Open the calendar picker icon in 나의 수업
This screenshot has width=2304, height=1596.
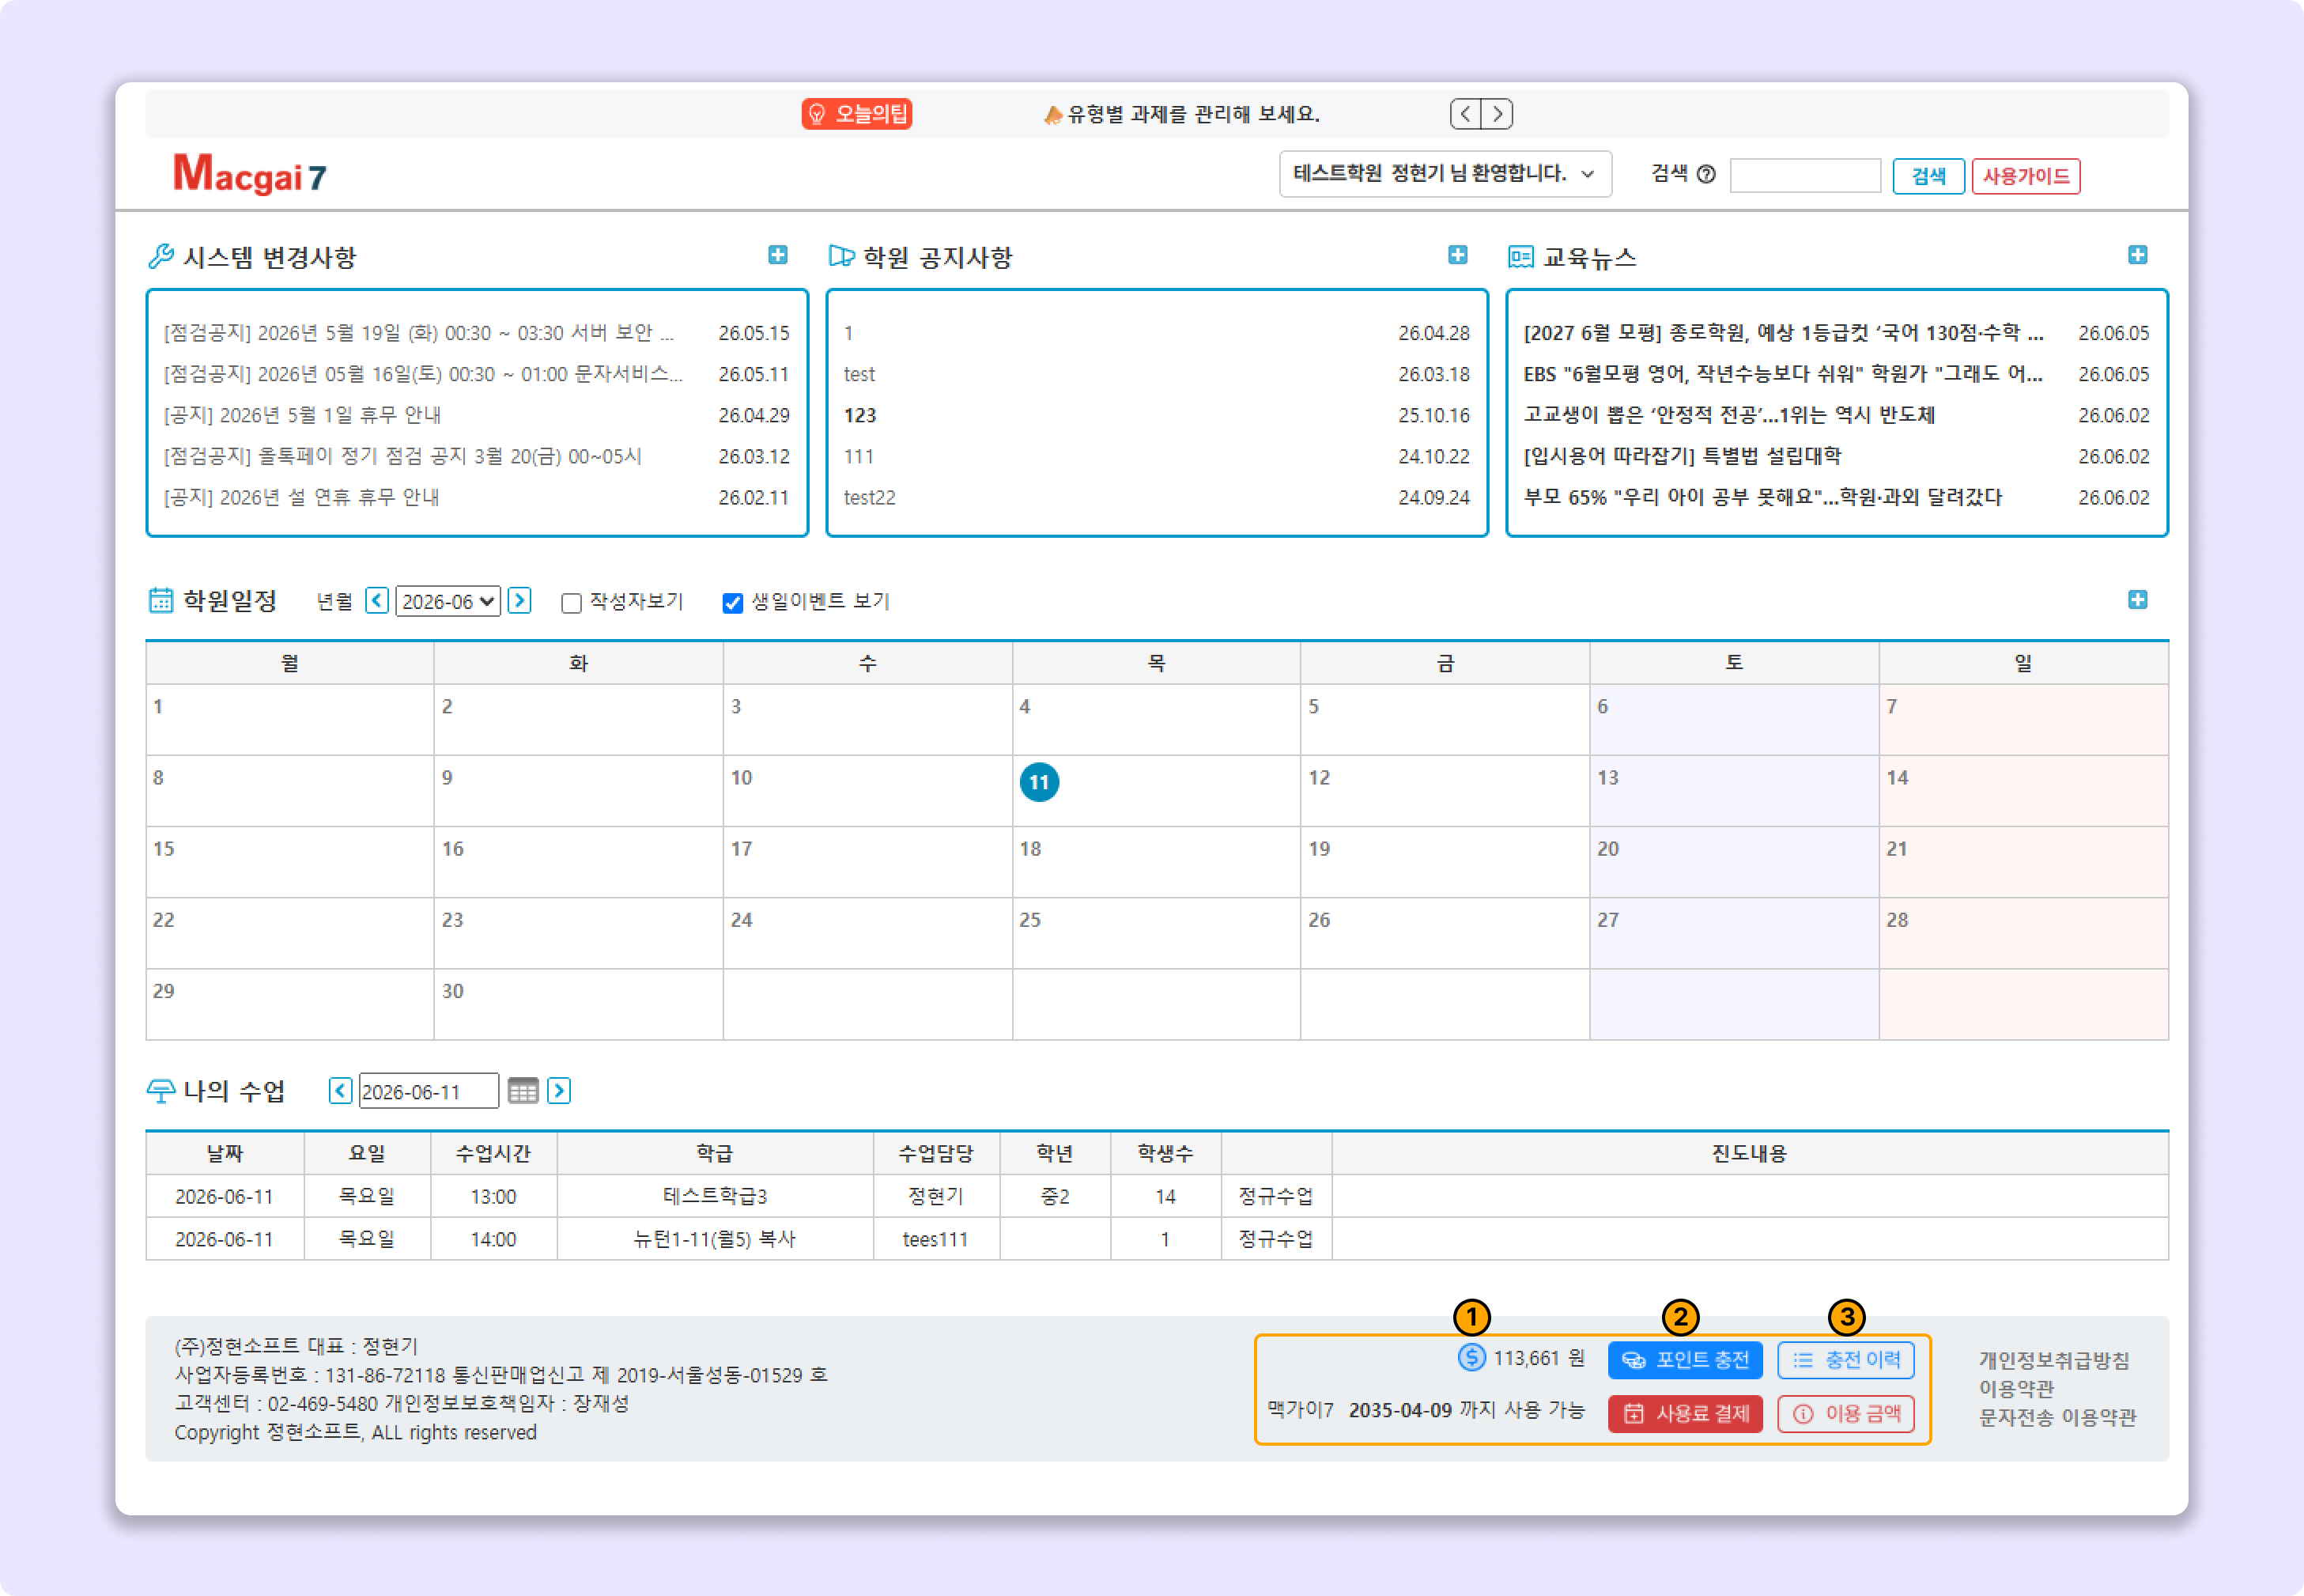pos(523,1091)
